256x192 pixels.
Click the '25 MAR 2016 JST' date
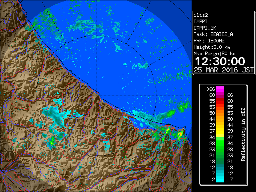click(224, 70)
